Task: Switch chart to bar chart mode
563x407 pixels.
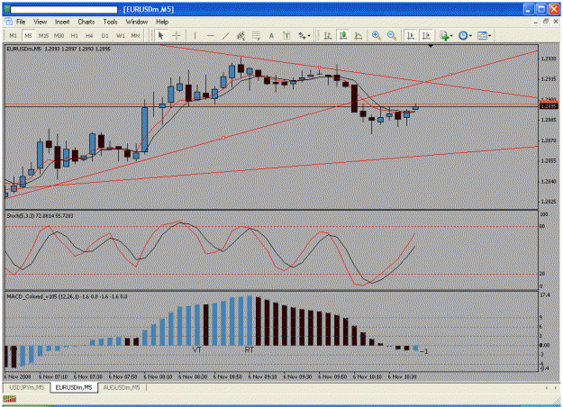Action: pyautogui.click(x=328, y=35)
